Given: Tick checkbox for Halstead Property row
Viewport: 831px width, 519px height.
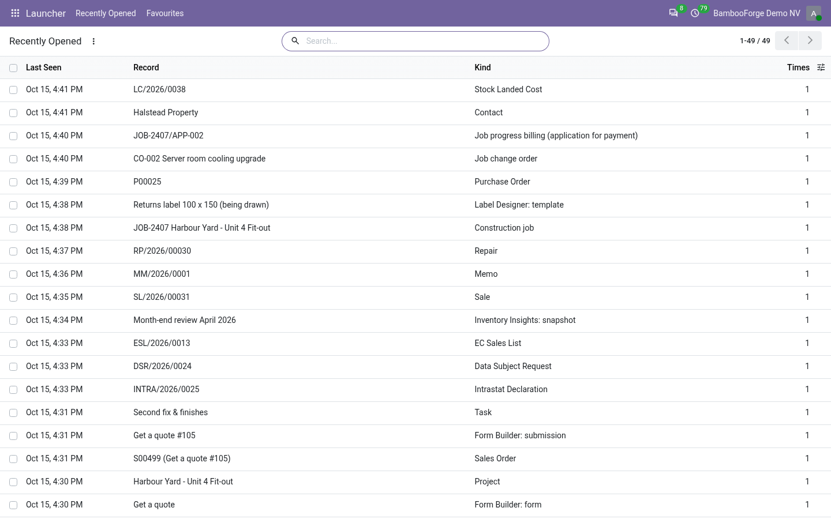Looking at the screenshot, I should point(13,113).
